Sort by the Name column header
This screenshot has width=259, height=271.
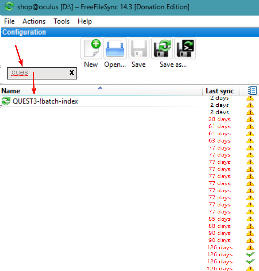point(102,90)
